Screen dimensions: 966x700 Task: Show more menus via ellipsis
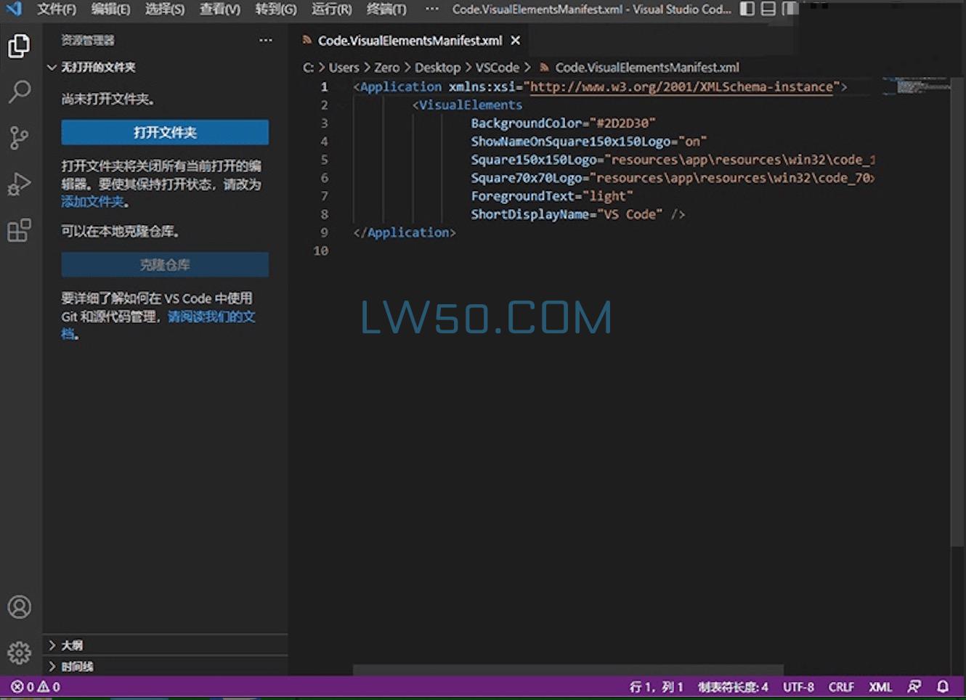coord(431,9)
